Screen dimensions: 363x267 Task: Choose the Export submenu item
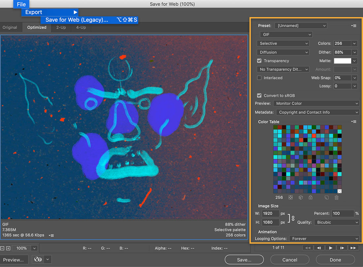tap(50, 12)
